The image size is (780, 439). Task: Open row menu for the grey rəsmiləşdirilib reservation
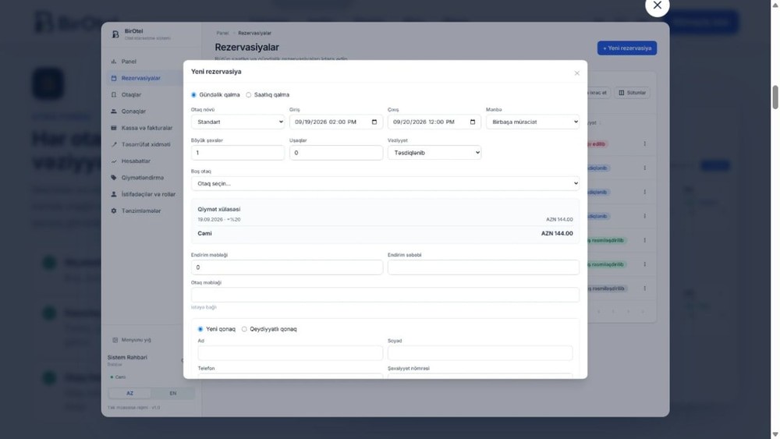pos(645,289)
